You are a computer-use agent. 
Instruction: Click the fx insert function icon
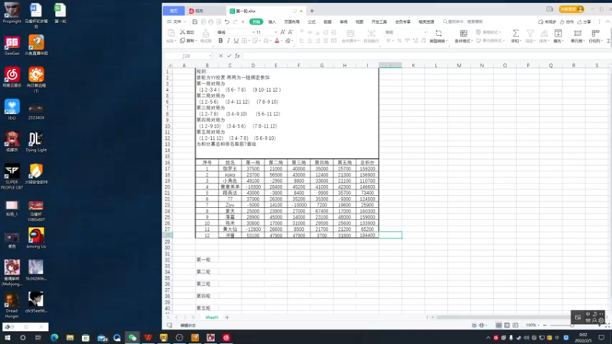(x=237, y=56)
